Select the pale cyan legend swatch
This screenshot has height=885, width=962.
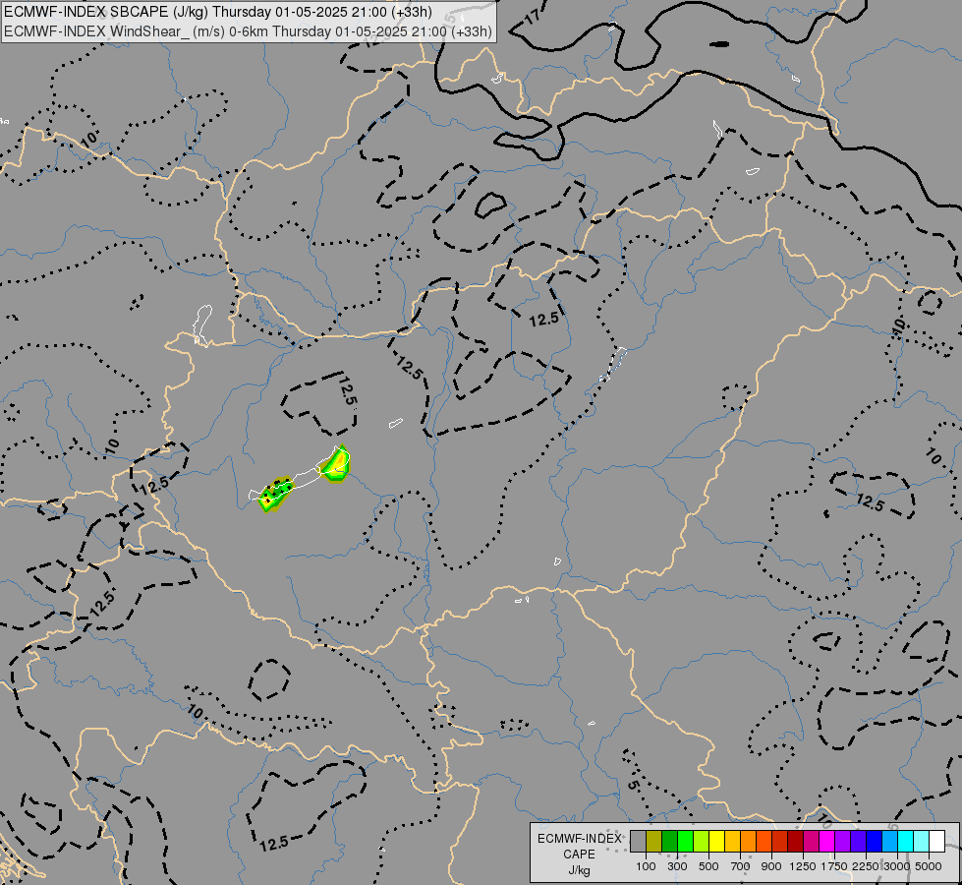coord(921,842)
